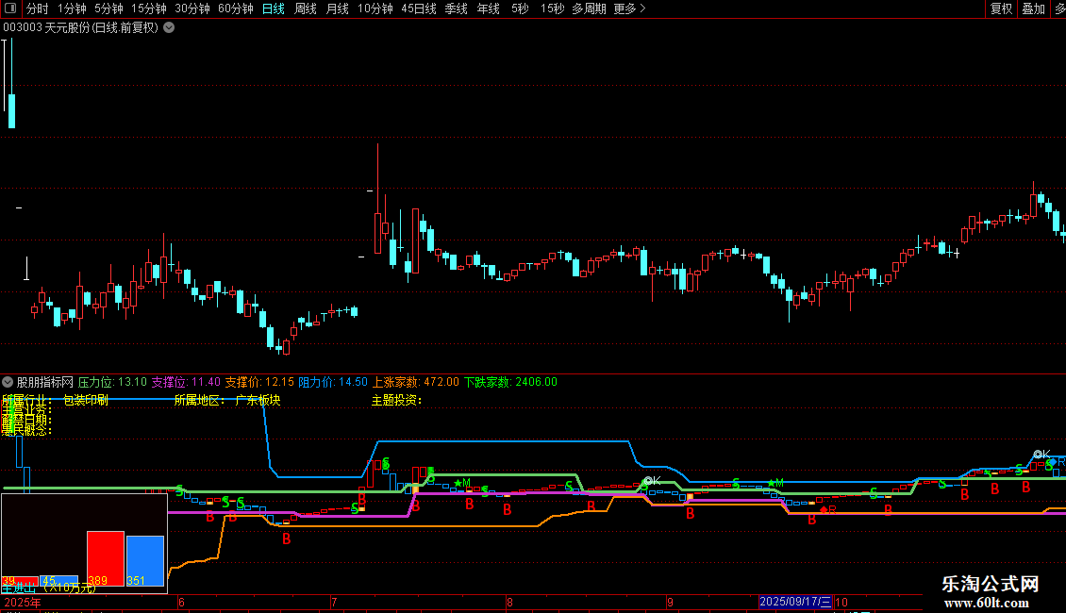The width and height of the screenshot is (1066, 613).
Task: Click the large blue 351 outflow bar
Action: click(x=145, y=559)
